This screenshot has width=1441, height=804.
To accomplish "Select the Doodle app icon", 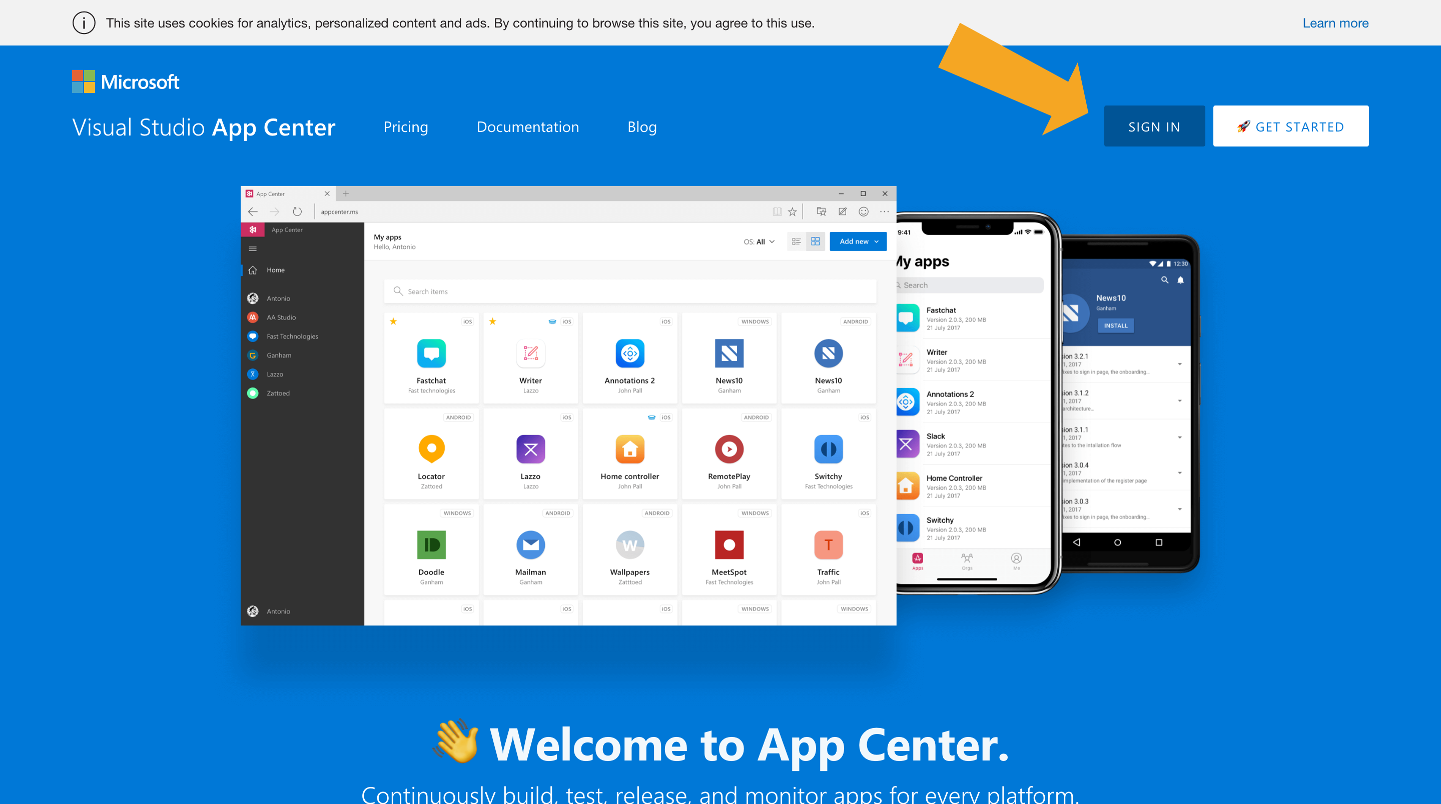I will coord(430,544).
